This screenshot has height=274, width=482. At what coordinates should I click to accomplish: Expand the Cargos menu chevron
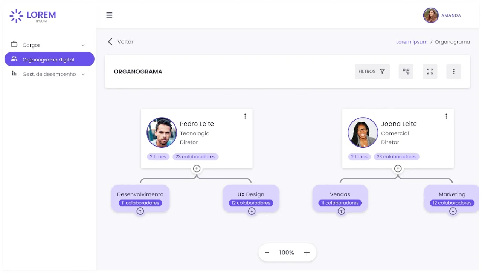83,45
